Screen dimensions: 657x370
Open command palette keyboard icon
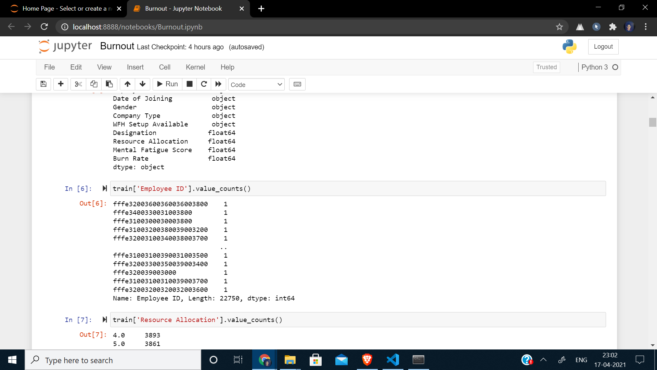297,84
